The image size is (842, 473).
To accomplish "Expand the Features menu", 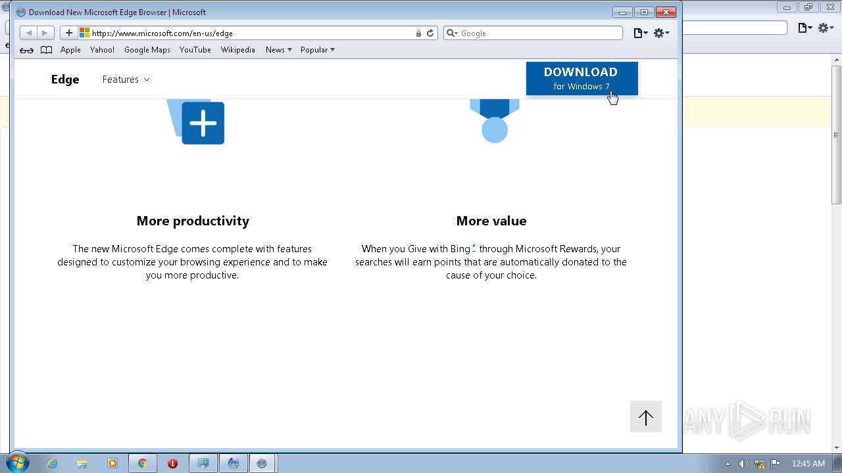I will point(126,79).
